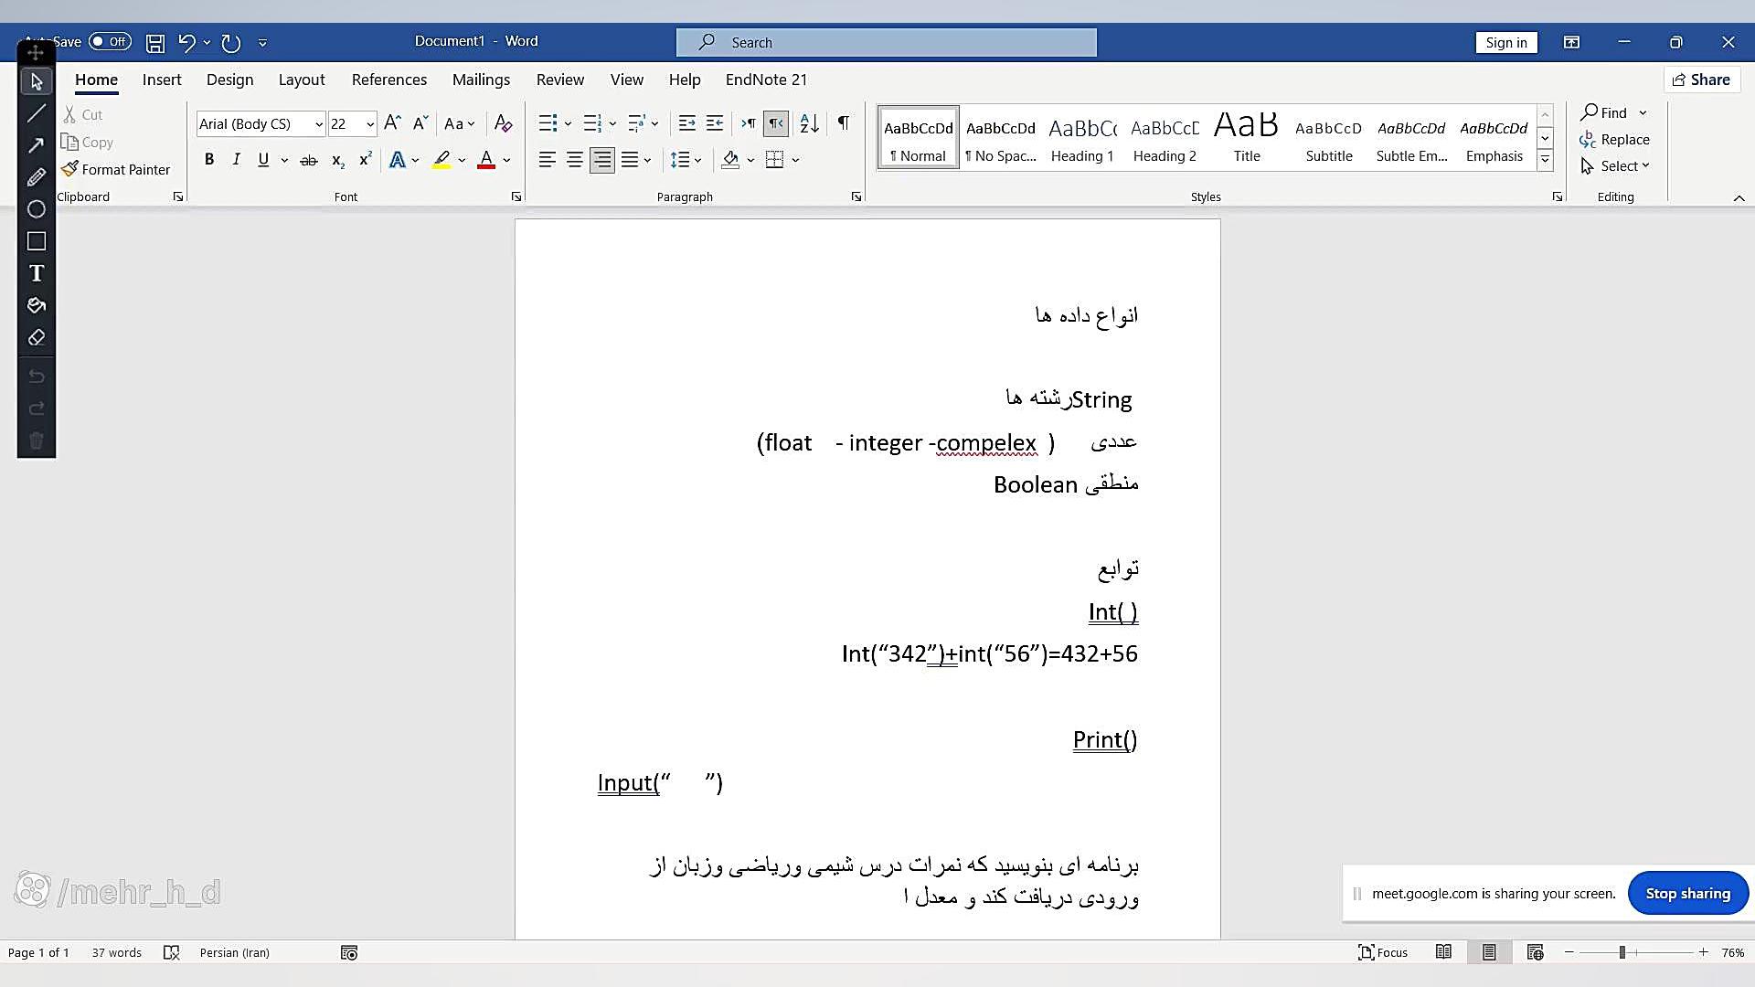This screenshot has width=1755, height=987.
Task: Apply Heading 1 style
Action: 1082,138
